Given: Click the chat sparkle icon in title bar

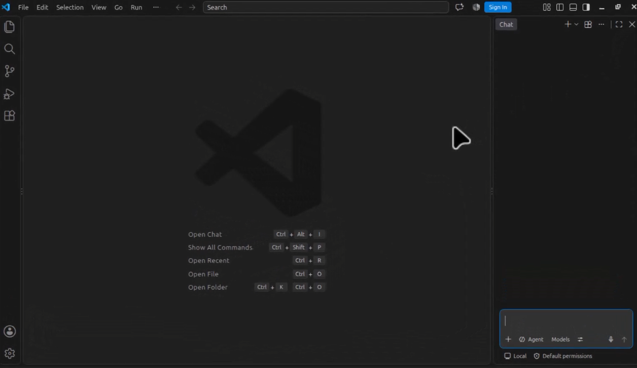Looking at the screenshot, I should (x=459, y=7).
